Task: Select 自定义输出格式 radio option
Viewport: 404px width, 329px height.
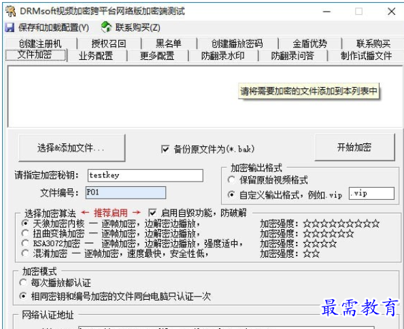Action: click(x=231, y=195)
